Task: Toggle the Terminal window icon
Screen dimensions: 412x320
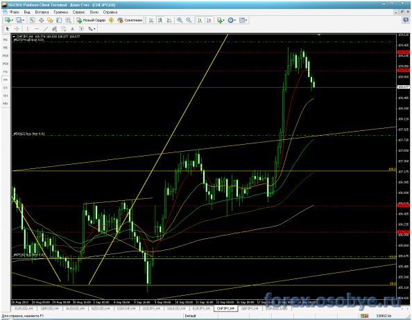Action: [x=59, y=20]
